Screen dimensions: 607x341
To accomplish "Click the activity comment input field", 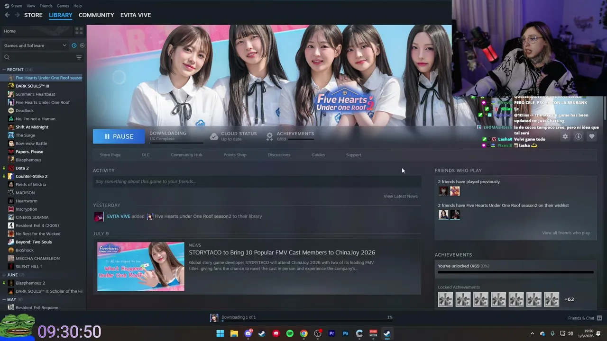I will [257, 181].
